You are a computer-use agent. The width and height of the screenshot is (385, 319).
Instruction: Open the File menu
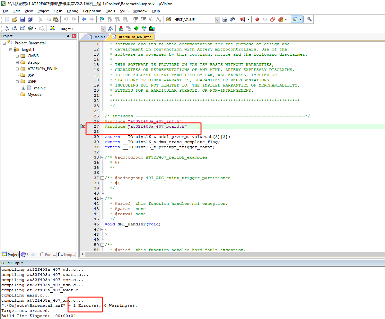[6, 11]
